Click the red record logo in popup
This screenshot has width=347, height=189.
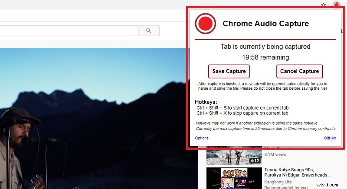point(205,24)
